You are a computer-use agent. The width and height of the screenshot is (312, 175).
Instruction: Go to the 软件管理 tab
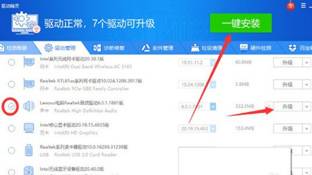coord(158,48)
